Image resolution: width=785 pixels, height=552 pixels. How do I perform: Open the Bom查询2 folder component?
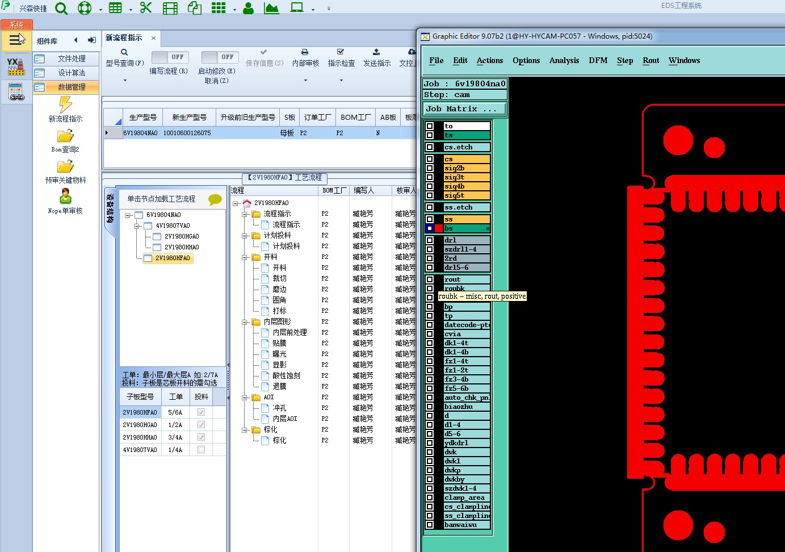coord(65,136)
